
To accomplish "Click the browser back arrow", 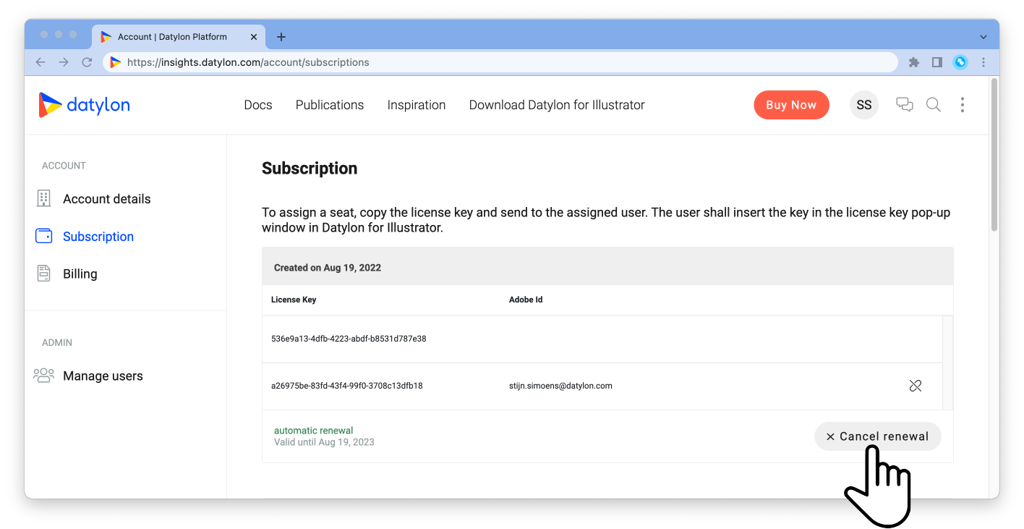I will (40, 62).
